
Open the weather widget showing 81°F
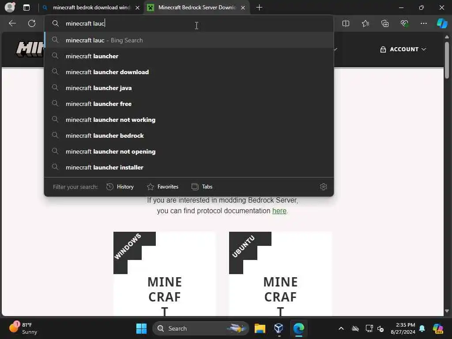point(23,328)
